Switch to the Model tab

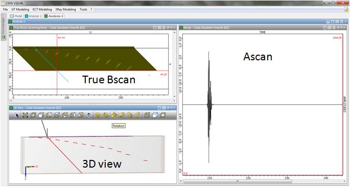coord(16,16)
